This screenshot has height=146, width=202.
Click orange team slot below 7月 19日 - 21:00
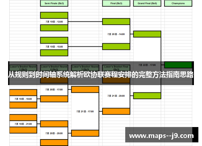23,130
